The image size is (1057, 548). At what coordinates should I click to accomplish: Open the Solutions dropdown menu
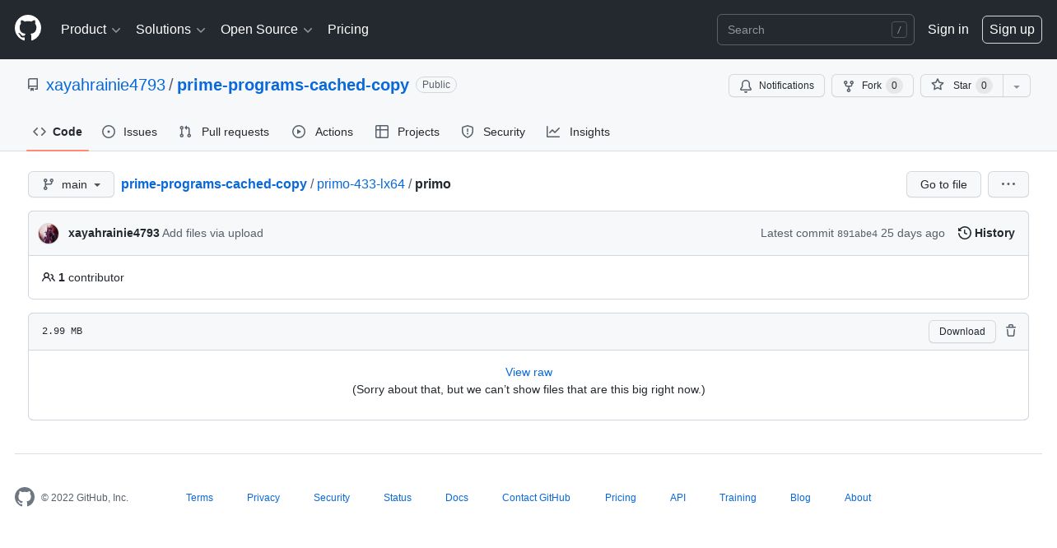(x=170, y=30)
